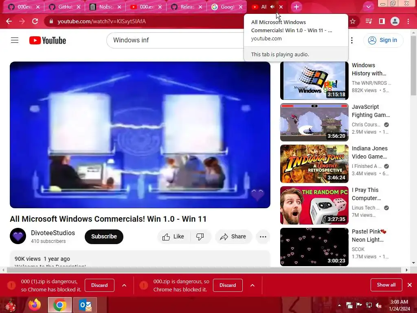Open YouTube hamburger guide menu
Viewport: 417px width, 313px height.
(x=15, y=40)
